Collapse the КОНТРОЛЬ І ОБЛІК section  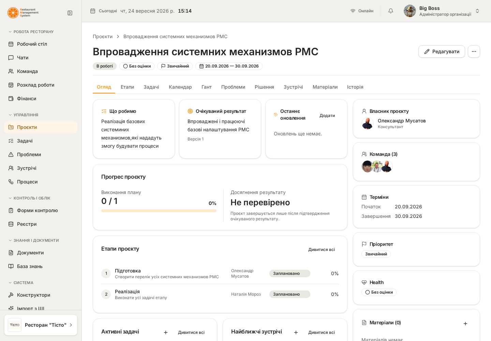(29, 198)
